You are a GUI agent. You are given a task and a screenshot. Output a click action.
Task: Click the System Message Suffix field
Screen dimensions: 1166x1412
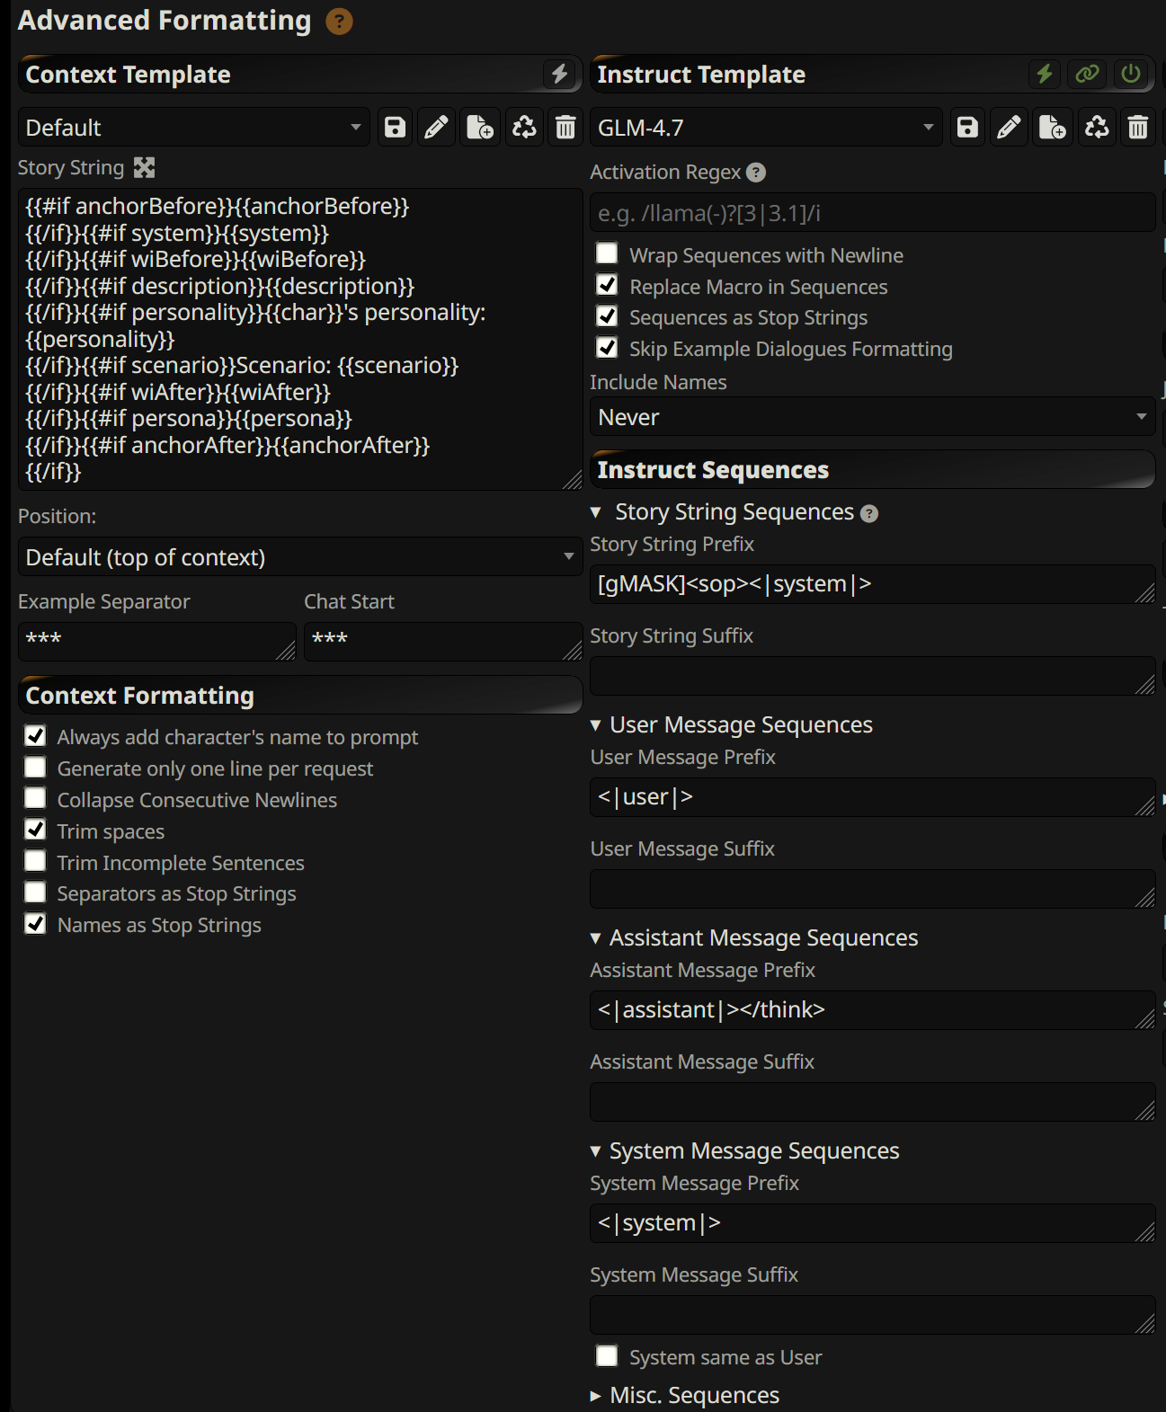point(872,1315)
